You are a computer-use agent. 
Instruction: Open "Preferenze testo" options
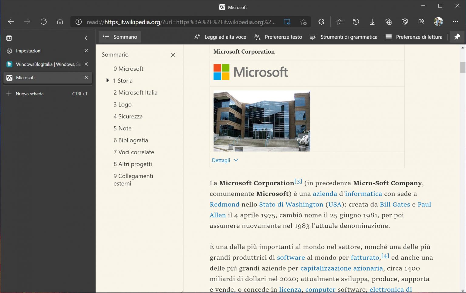278,37
